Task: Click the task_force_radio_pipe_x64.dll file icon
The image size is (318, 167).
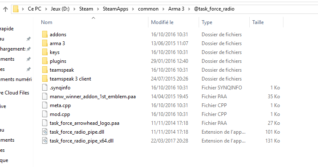Action: pos(45,141)
